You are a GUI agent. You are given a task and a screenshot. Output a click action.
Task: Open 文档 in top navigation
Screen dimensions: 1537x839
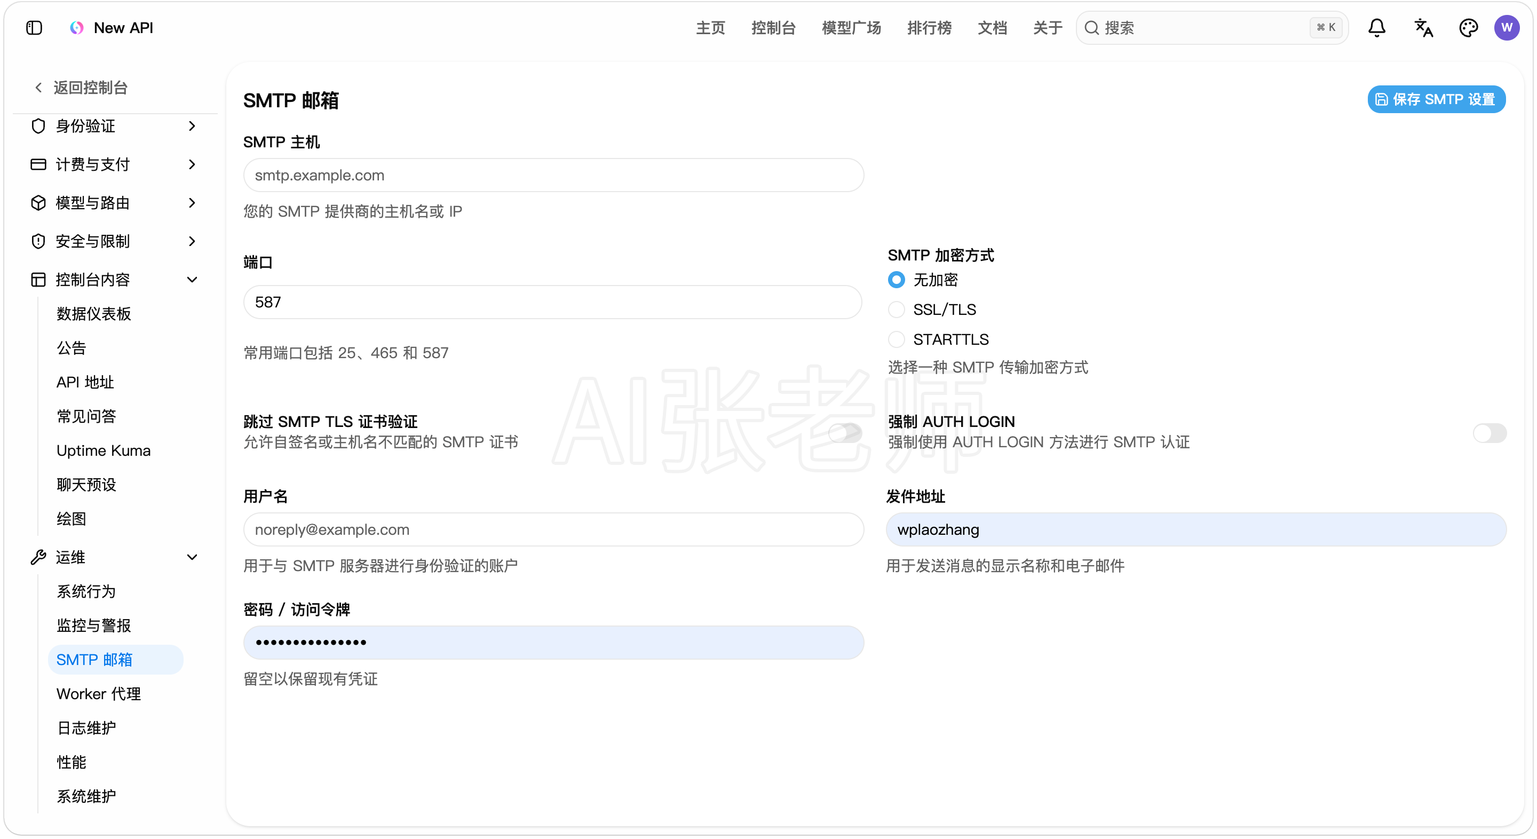coord(992,28)
